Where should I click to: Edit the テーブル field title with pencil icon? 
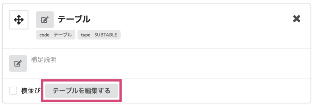pyautogui.click(x=45, y=20)
